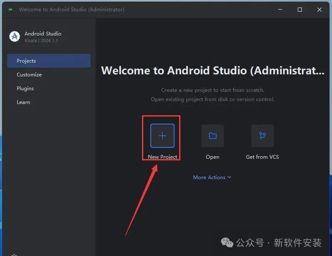Screen dimensions: 332x256
Task: Select the Projects tab
Action: (49, 61)
